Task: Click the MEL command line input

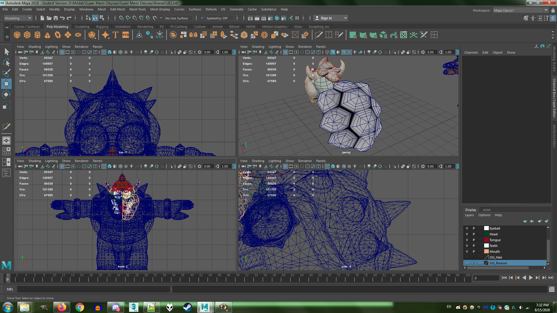Action: 93,289
